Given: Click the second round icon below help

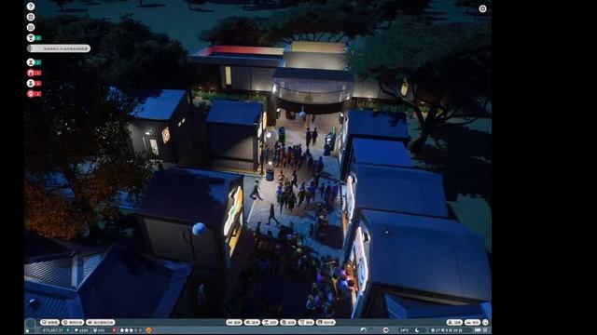Looking at the screenshot, I should point(31,17).
